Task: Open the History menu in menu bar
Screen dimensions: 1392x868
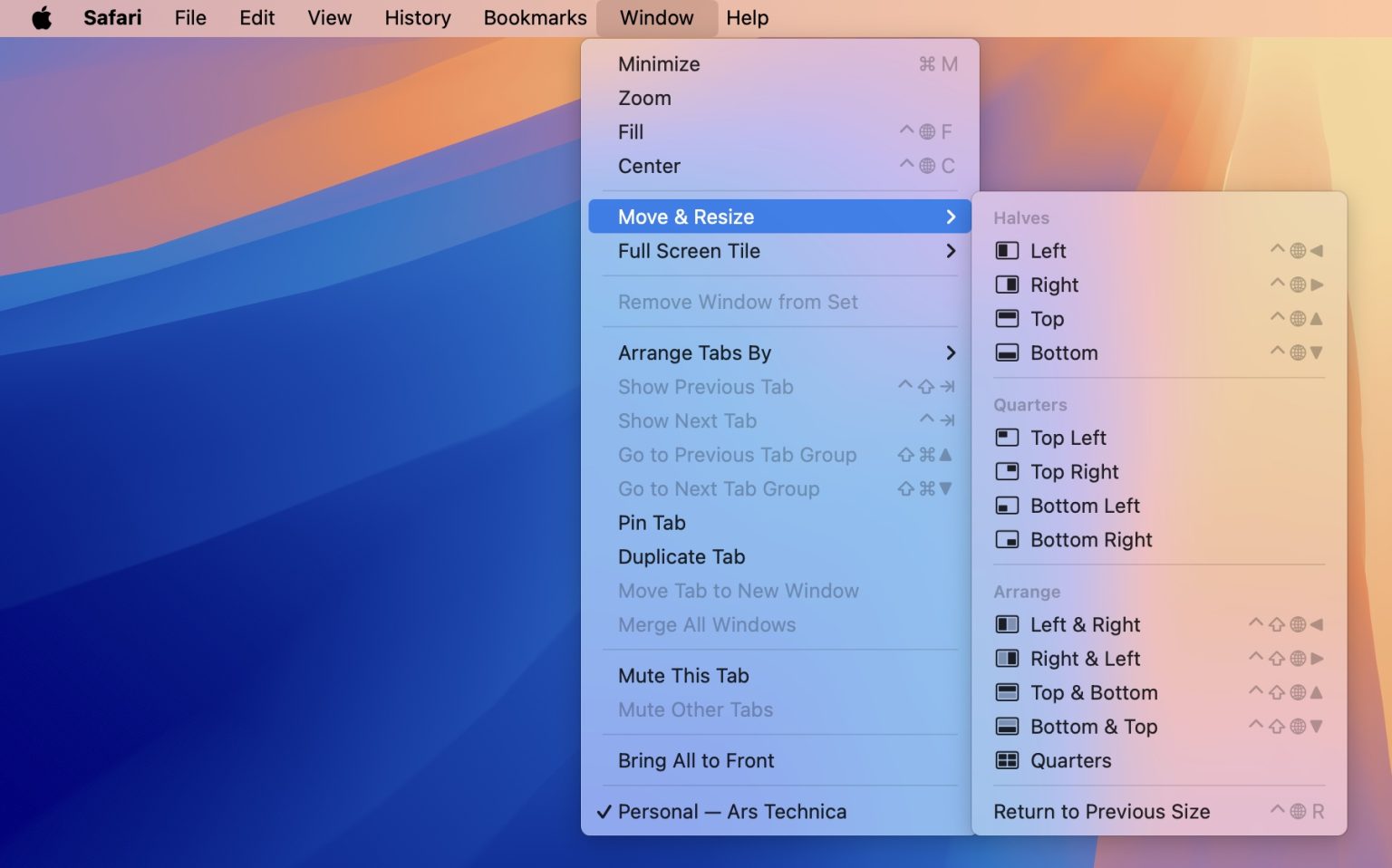Action: (x=417, y=18)
